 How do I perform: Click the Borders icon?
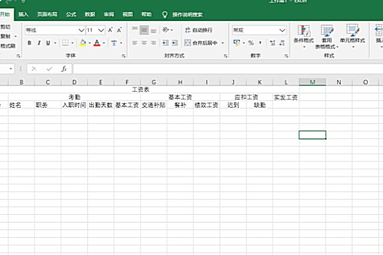click(x=65, y=43)
